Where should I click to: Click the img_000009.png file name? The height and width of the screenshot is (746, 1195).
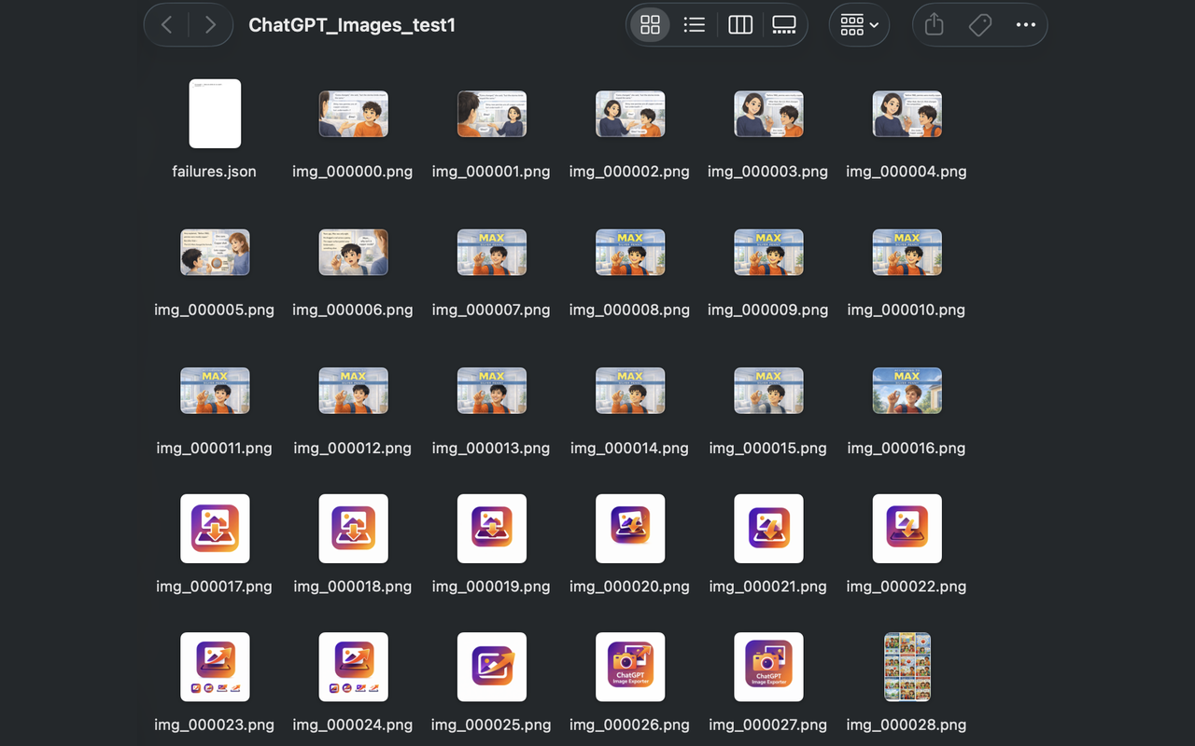(x=768, y=310)
